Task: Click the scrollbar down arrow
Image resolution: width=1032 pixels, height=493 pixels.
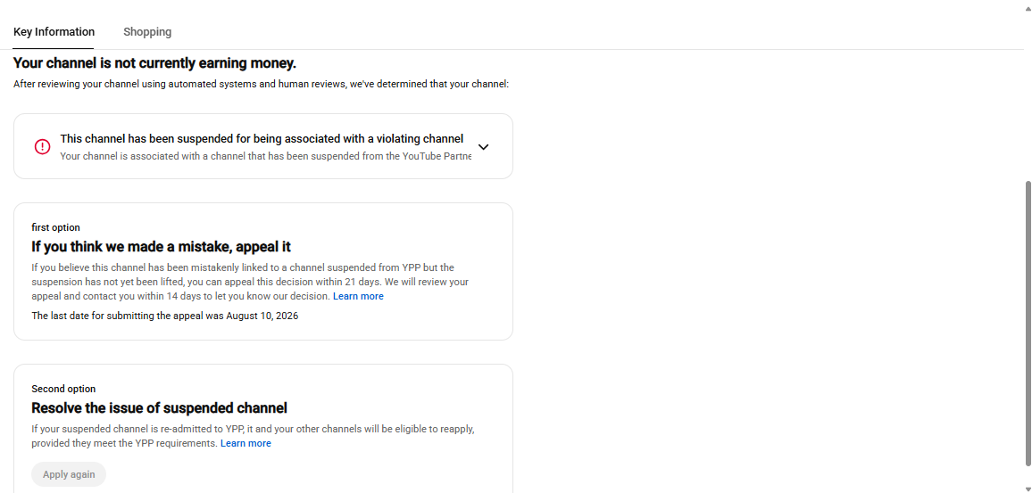Action: pyautogui.click(x=1028, y=489)
